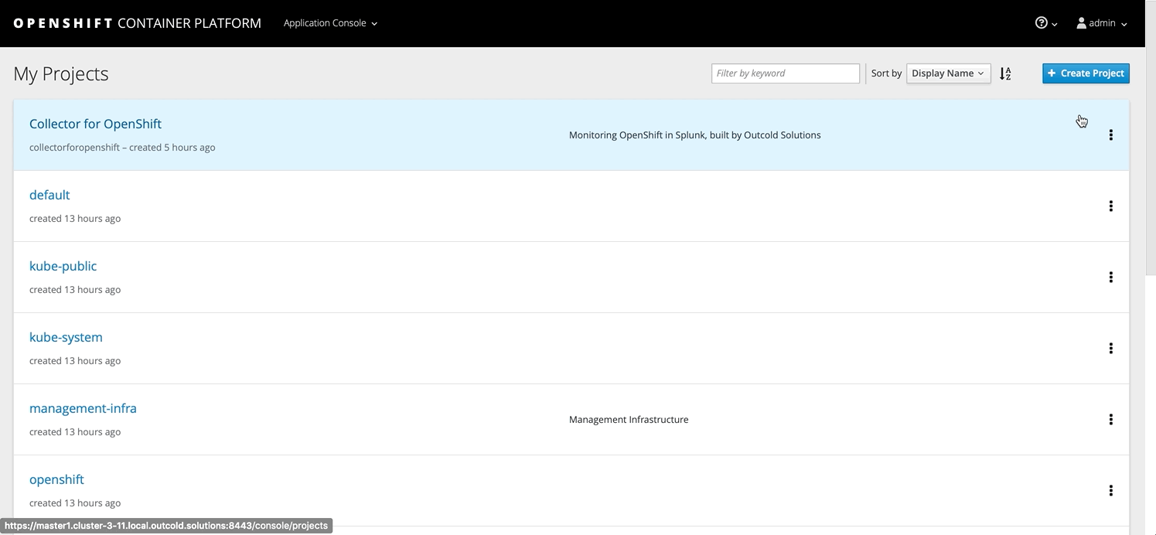Screen dimensions: 1156x535
Task: Open kebab menu for openshift project
Action: click(1110, 491)
